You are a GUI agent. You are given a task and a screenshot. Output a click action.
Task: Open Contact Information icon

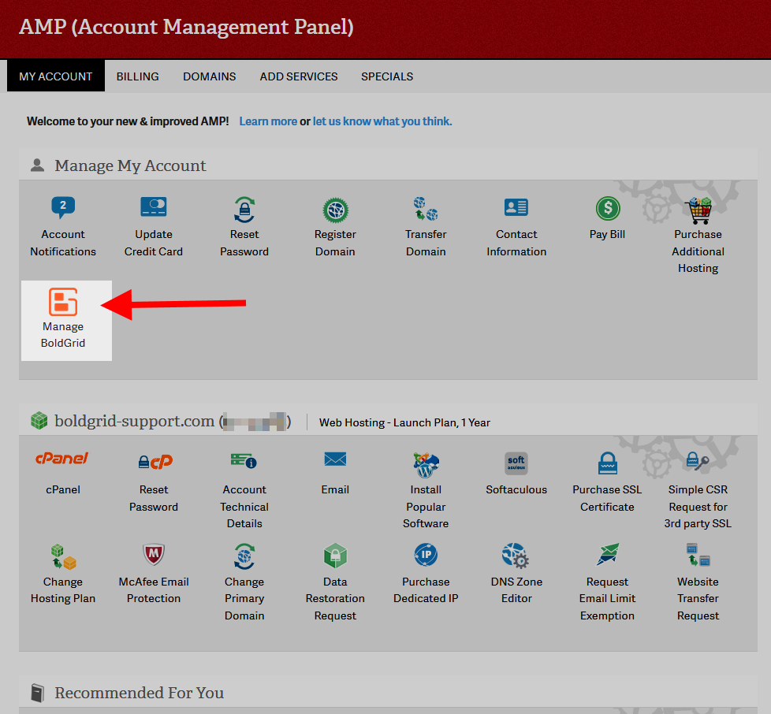[x=516, y=209]
